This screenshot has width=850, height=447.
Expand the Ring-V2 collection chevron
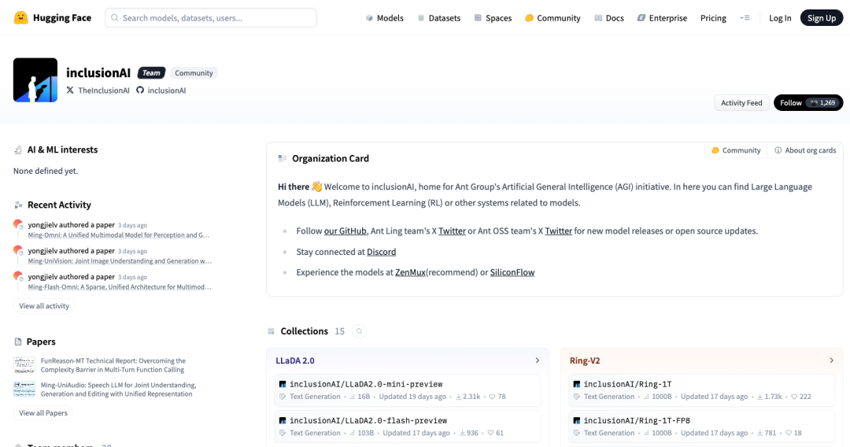831,360
